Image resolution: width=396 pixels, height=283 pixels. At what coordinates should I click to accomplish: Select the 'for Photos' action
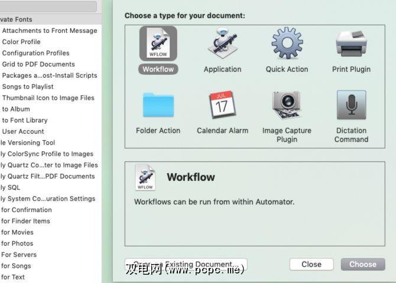(x=50, y=243)
